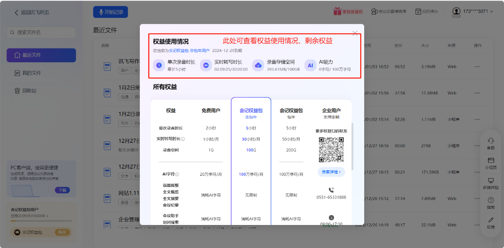This screenshot has width=504, height=248.
Task: Click the info icon beside 实时转写时长 in the table
Action: pyautogui.click(x=183, y=139)
